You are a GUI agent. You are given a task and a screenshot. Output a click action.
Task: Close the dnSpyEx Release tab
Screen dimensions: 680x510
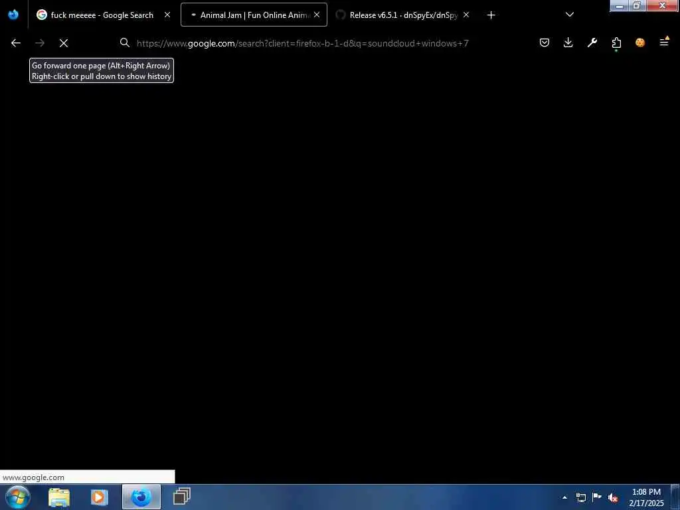pyautogui.click(x=466, y=15)
